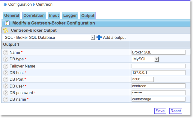
Task: Click the Failover Name label text
Action: (x=22, y=66)
